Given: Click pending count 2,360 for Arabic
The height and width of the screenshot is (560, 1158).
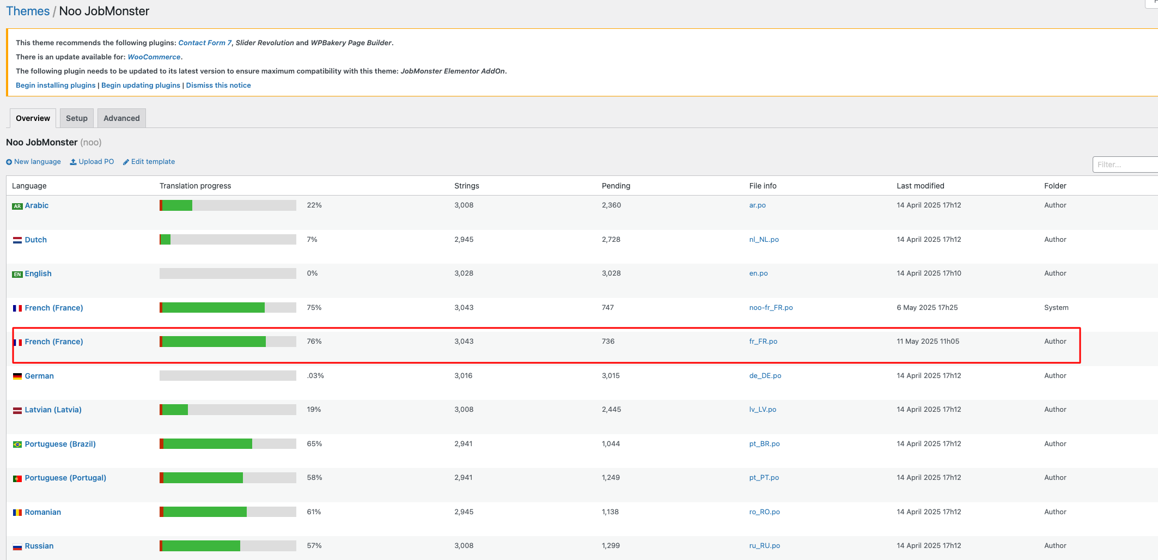Looking at the screenshot, I should tap(611, 205).
